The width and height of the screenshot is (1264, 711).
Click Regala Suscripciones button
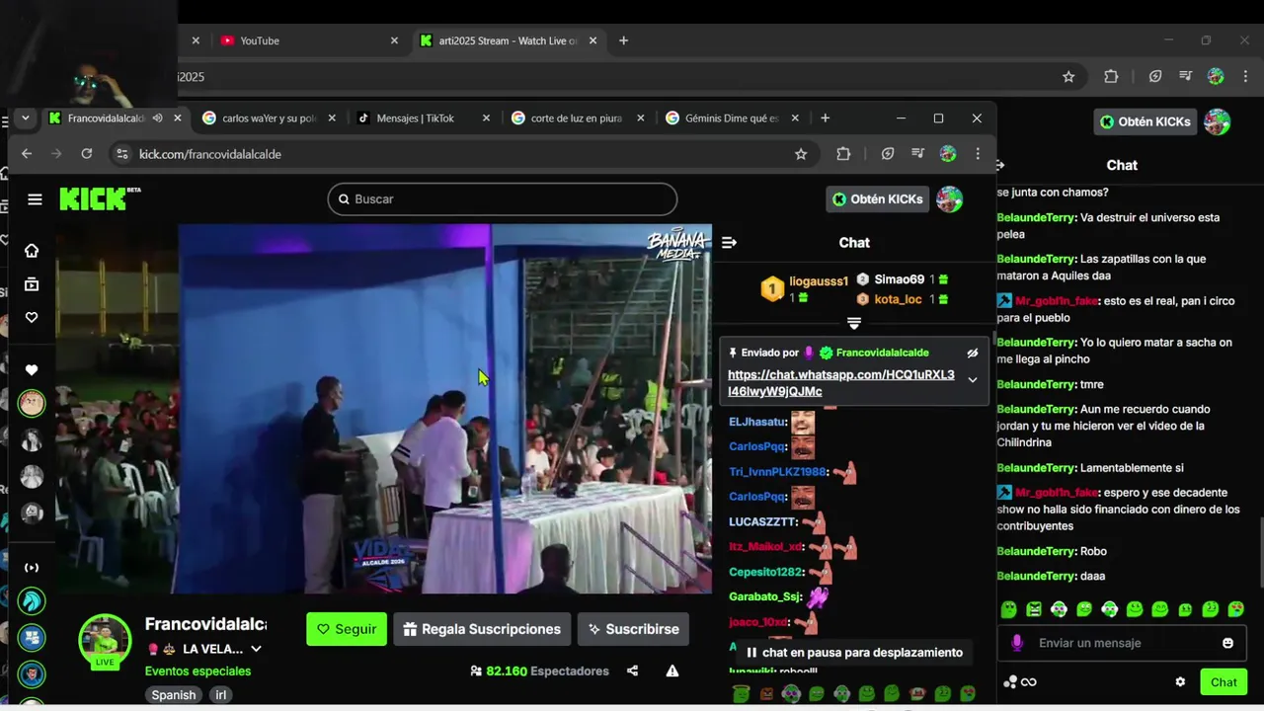[482, 629]
